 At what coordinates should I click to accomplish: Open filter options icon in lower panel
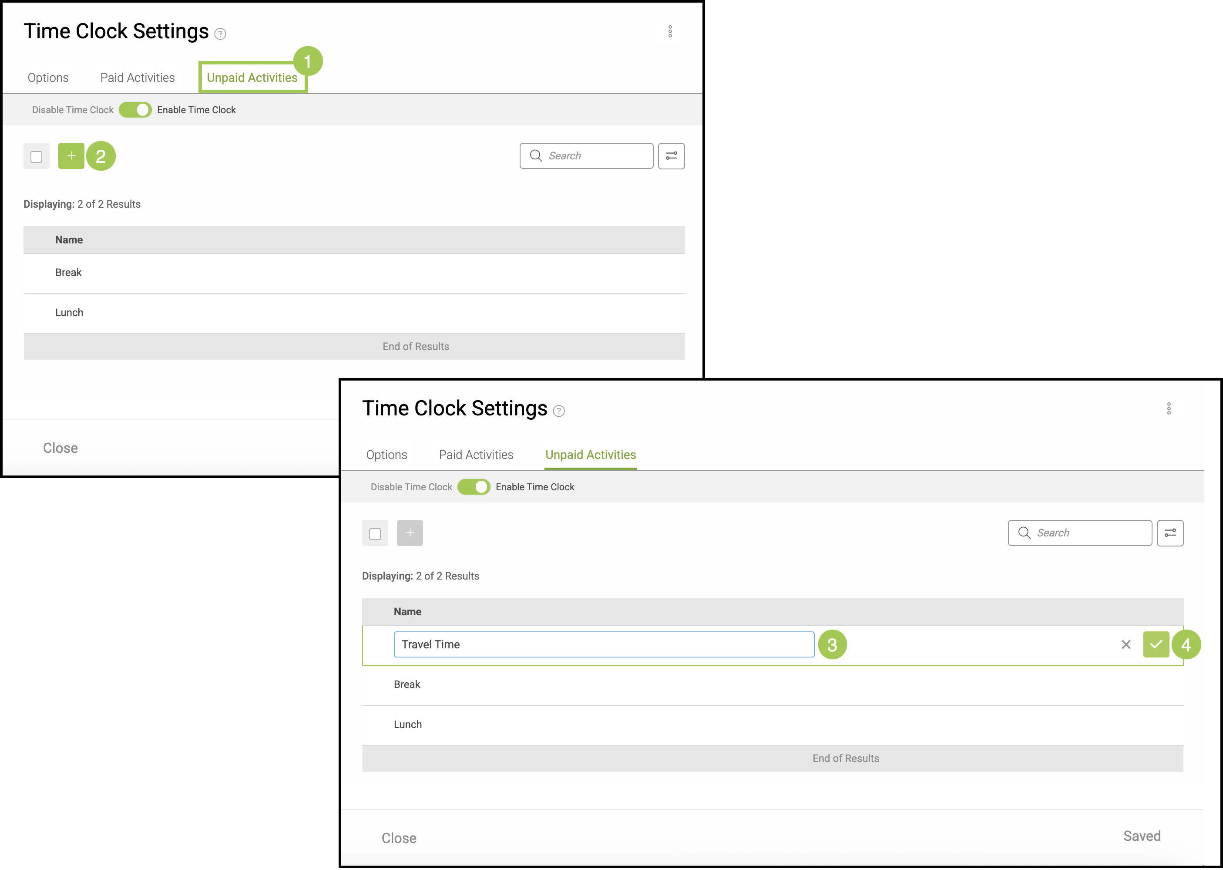[x=1170, y=533]
